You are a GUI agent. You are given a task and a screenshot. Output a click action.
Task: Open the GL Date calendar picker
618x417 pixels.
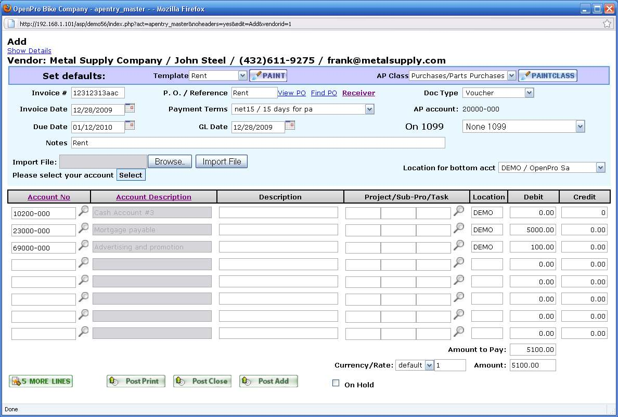click(290, 125)
